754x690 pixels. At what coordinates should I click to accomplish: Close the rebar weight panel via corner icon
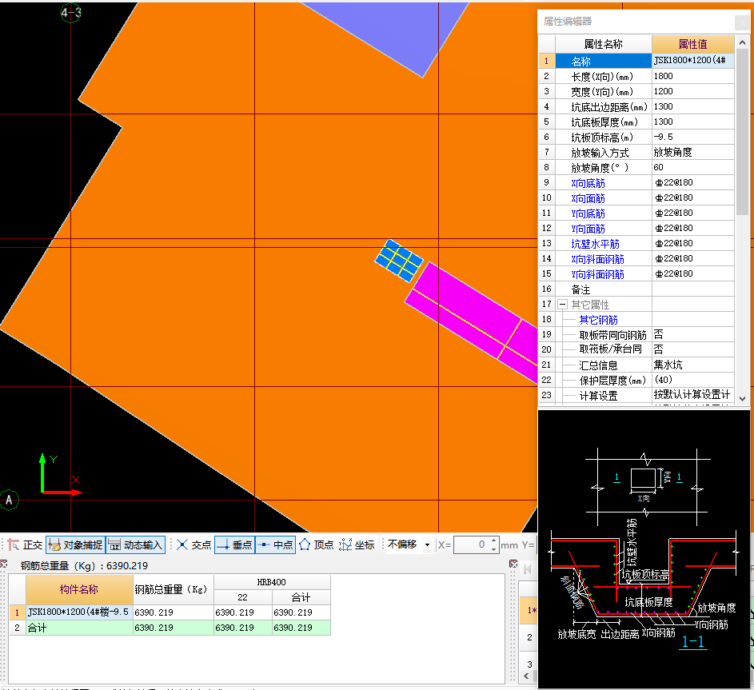(x=3, y=564)
